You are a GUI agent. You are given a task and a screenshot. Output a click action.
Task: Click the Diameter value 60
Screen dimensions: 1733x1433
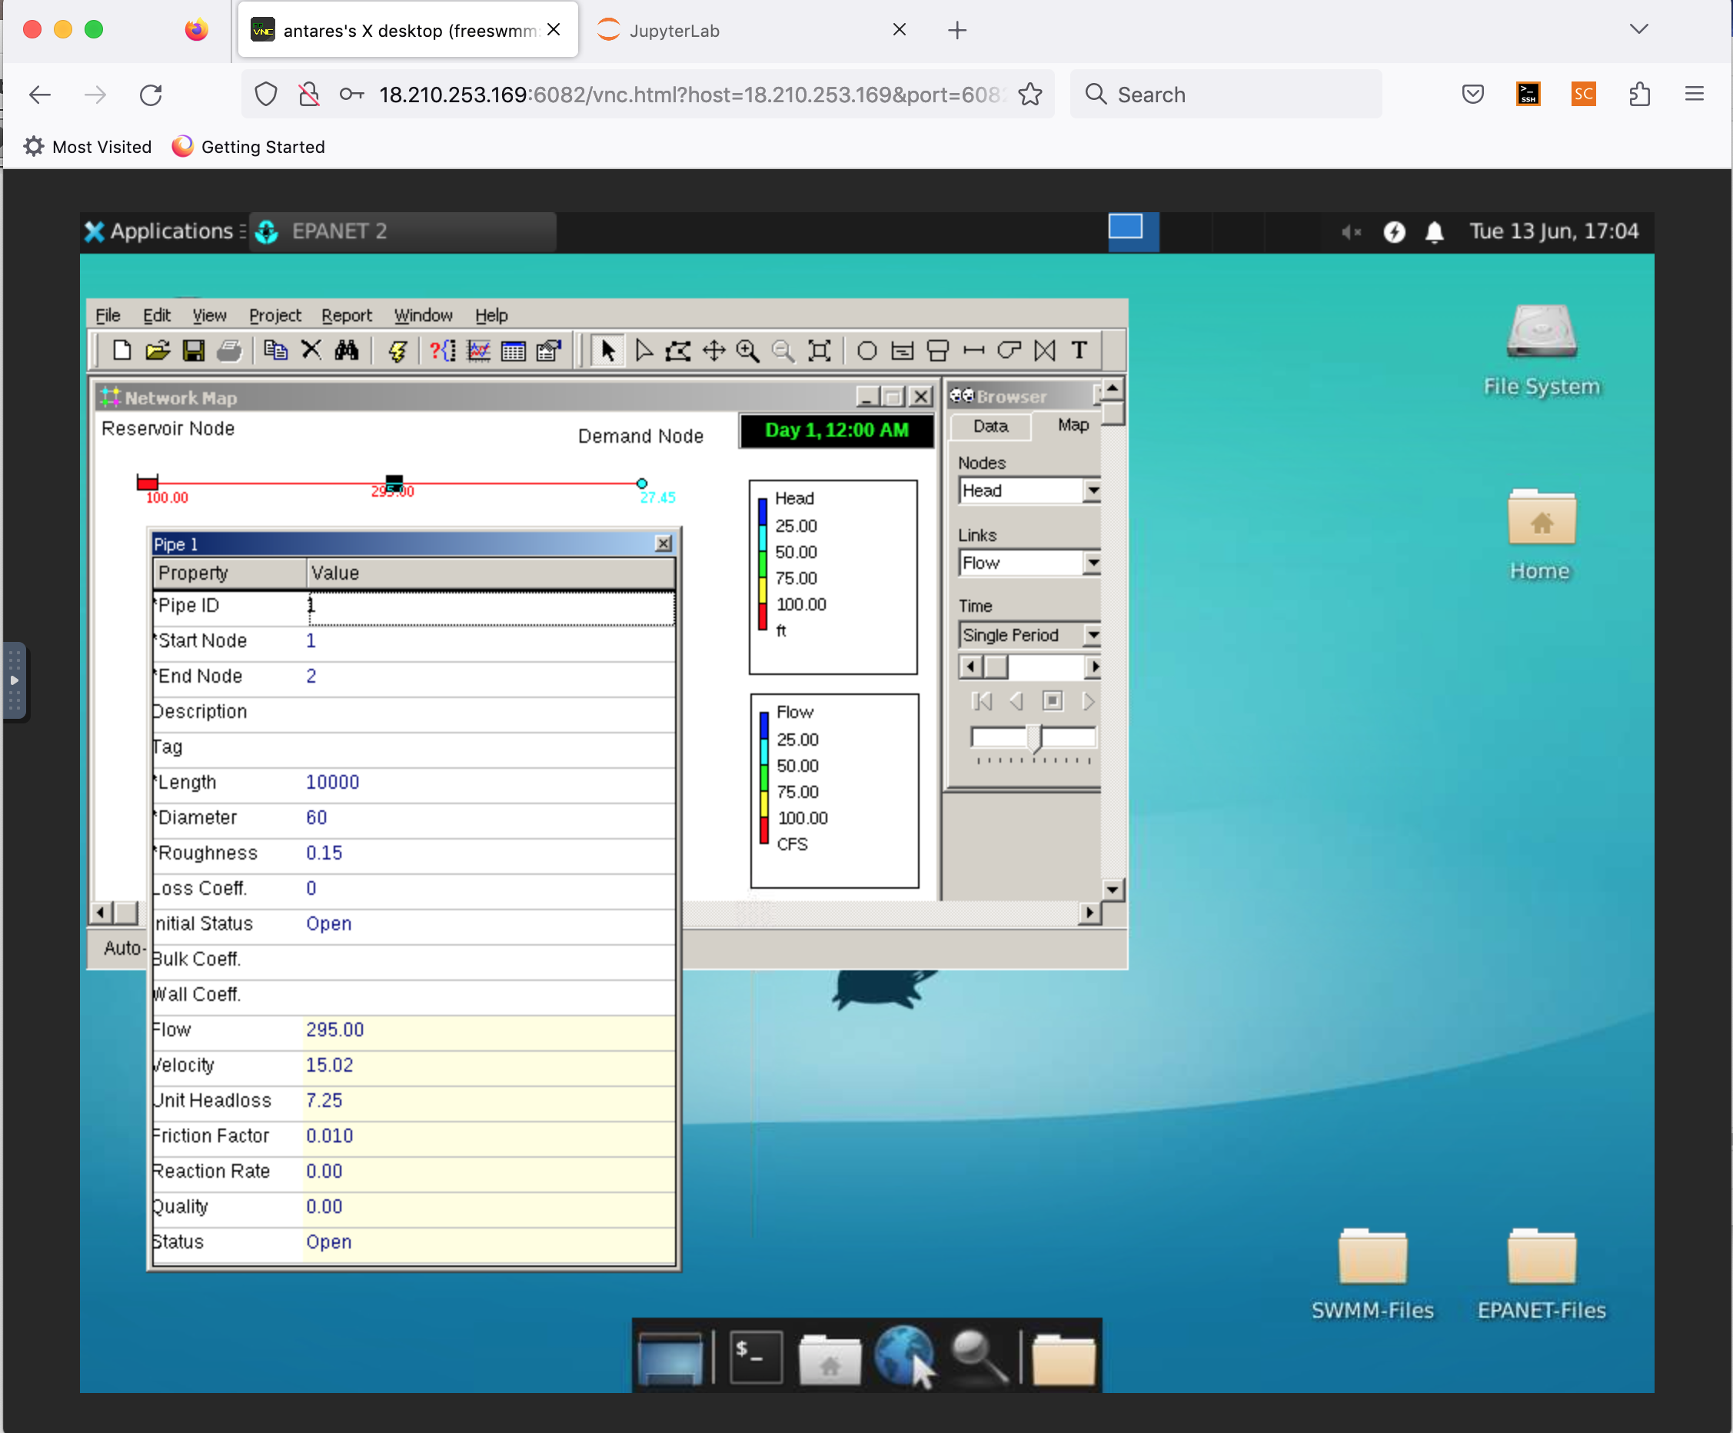(x=316, y=819)
